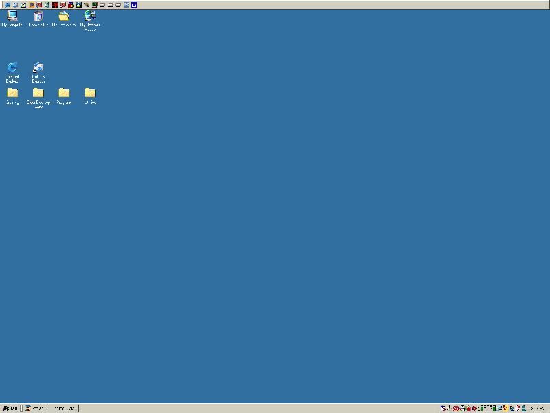Click the yellow icon in the system tray

click(x=505, y=408)
